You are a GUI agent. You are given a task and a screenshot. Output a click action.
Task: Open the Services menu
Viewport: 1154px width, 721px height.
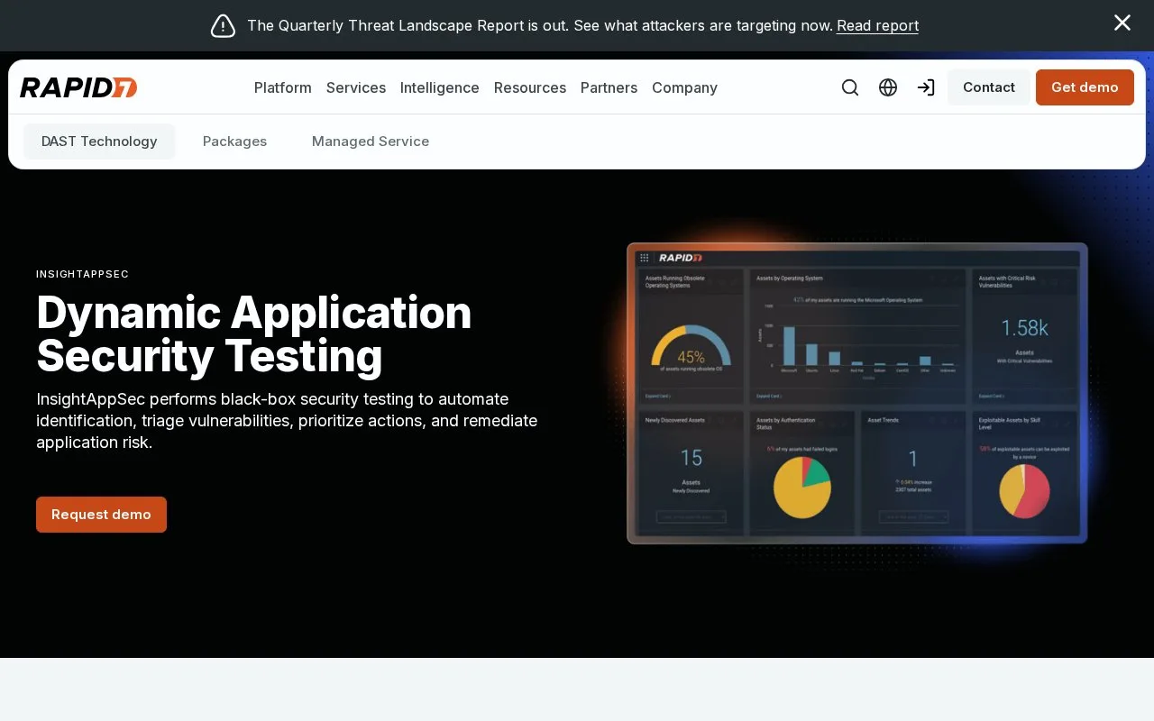tap(356, 87)
